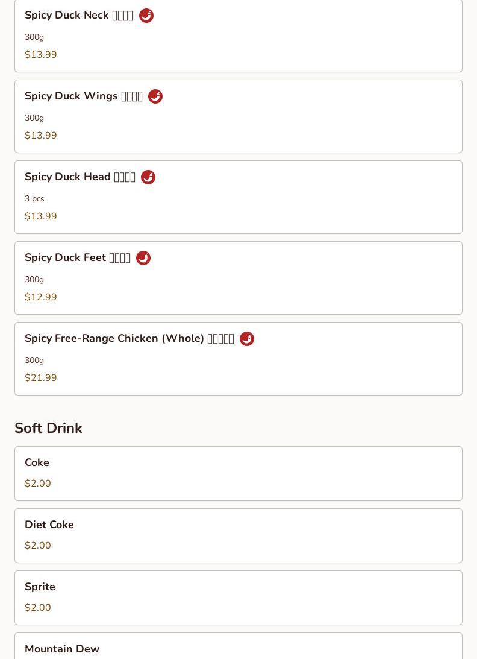Select the Diet Coke drink card
Viewport: 477px width, 659px height.
[238, 536]
